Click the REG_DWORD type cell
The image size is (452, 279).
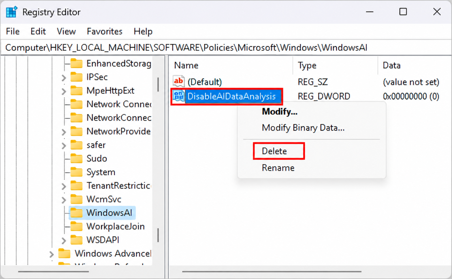click(324, 96)
